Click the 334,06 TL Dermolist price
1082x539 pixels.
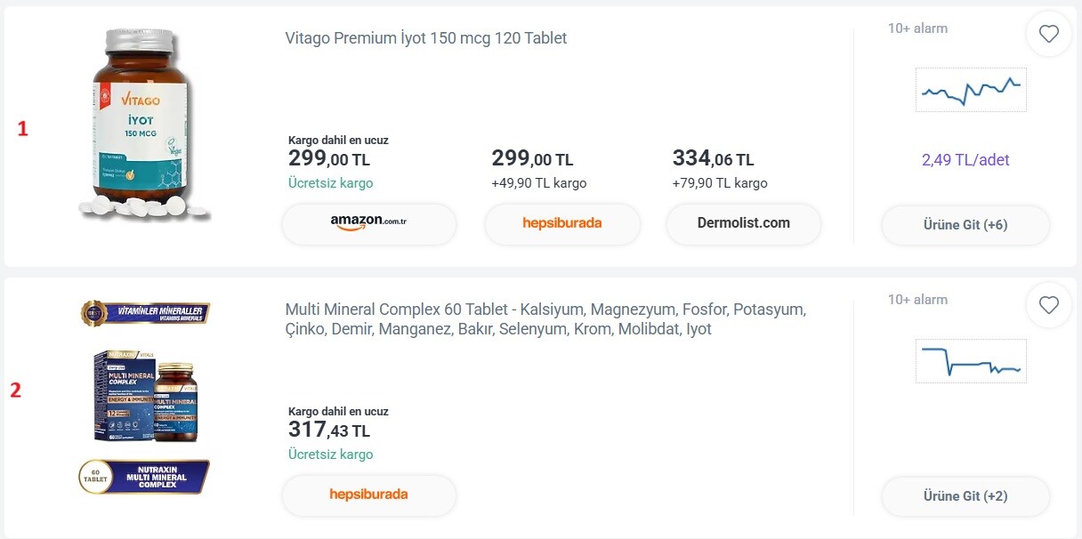point(713,159)
